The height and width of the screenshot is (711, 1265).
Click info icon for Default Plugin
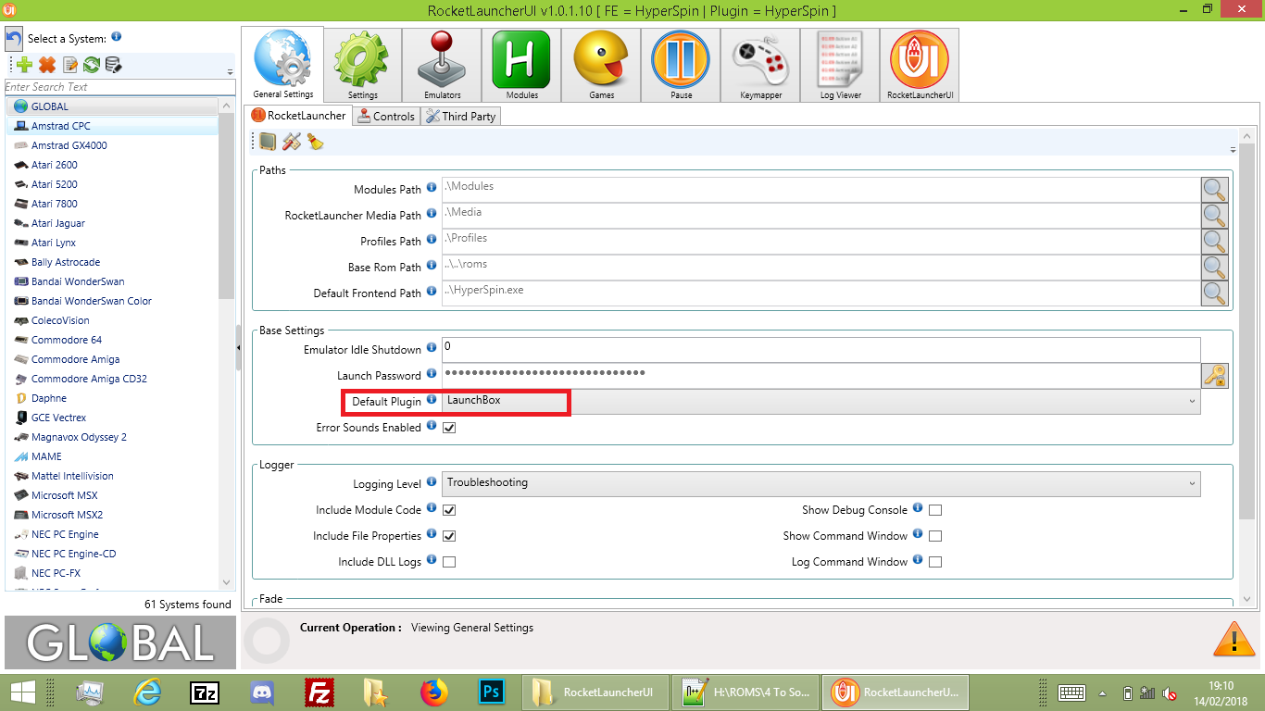432,401
